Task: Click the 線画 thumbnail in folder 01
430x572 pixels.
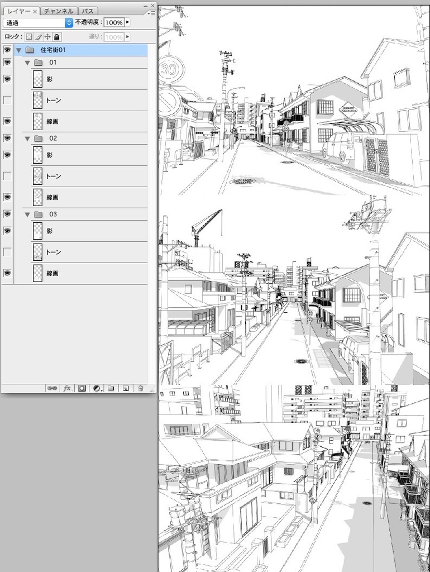Action: click(37, 121)
